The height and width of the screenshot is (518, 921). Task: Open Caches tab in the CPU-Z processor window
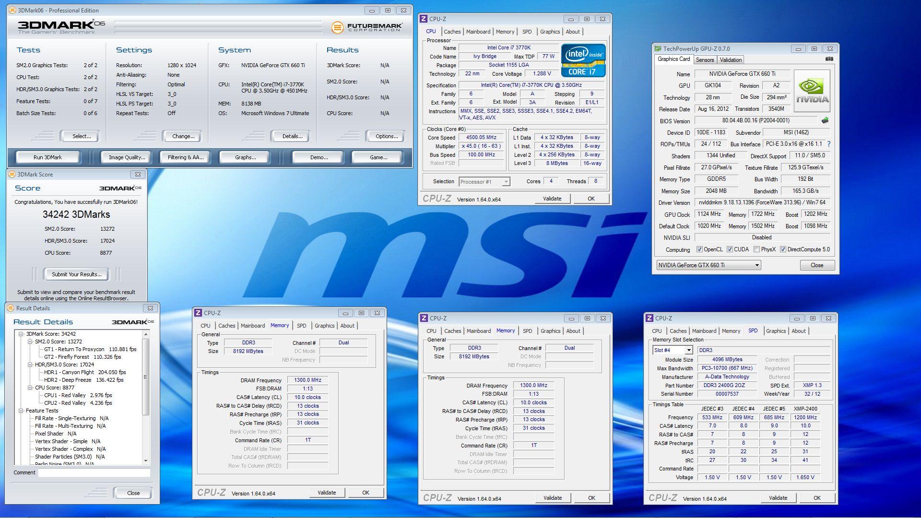coord(452,32)
